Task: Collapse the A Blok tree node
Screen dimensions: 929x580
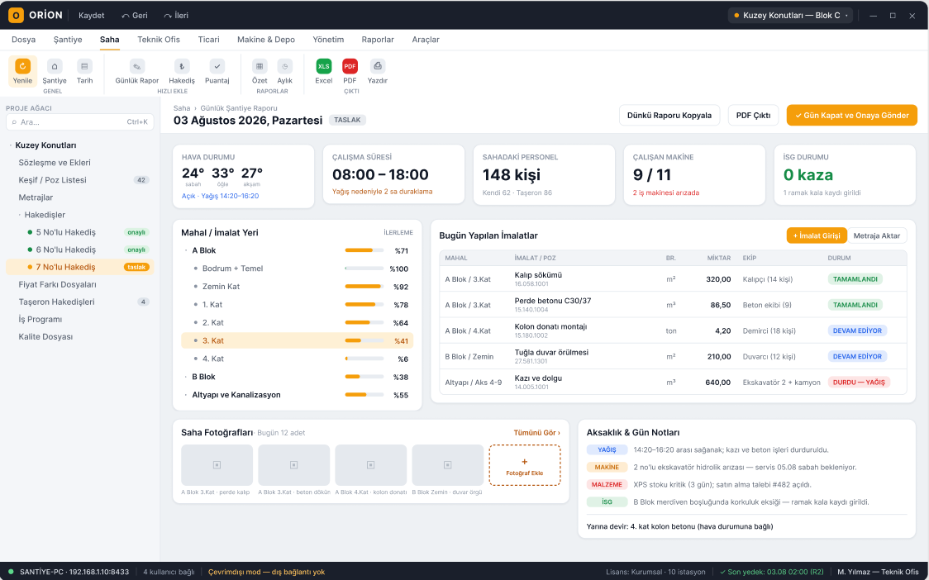Action: click(186, 251)
